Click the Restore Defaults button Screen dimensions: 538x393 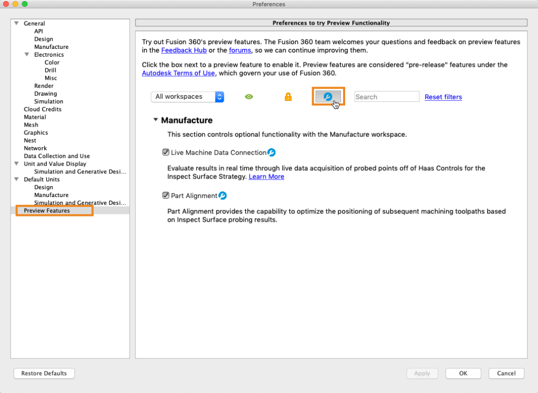44,373
